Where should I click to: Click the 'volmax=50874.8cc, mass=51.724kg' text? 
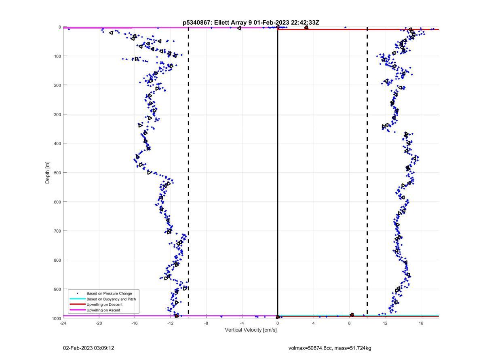(330, 348)
